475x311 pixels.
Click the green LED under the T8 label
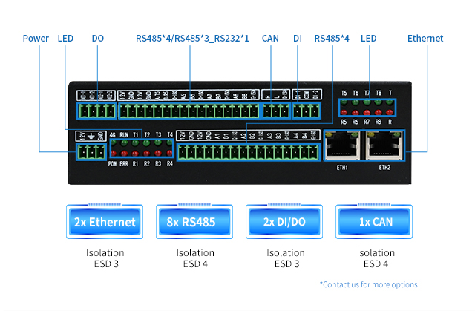(x=379, y=102)
